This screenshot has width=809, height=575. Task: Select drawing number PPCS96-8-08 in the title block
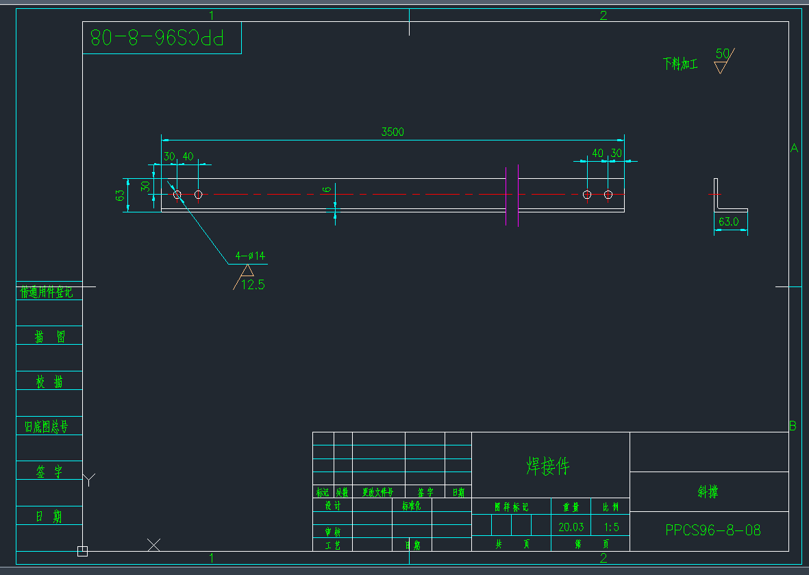click(x=712, y=530)
